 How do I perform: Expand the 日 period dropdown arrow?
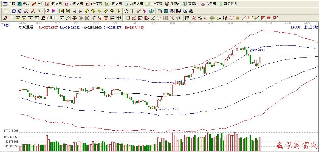(9, 11)
